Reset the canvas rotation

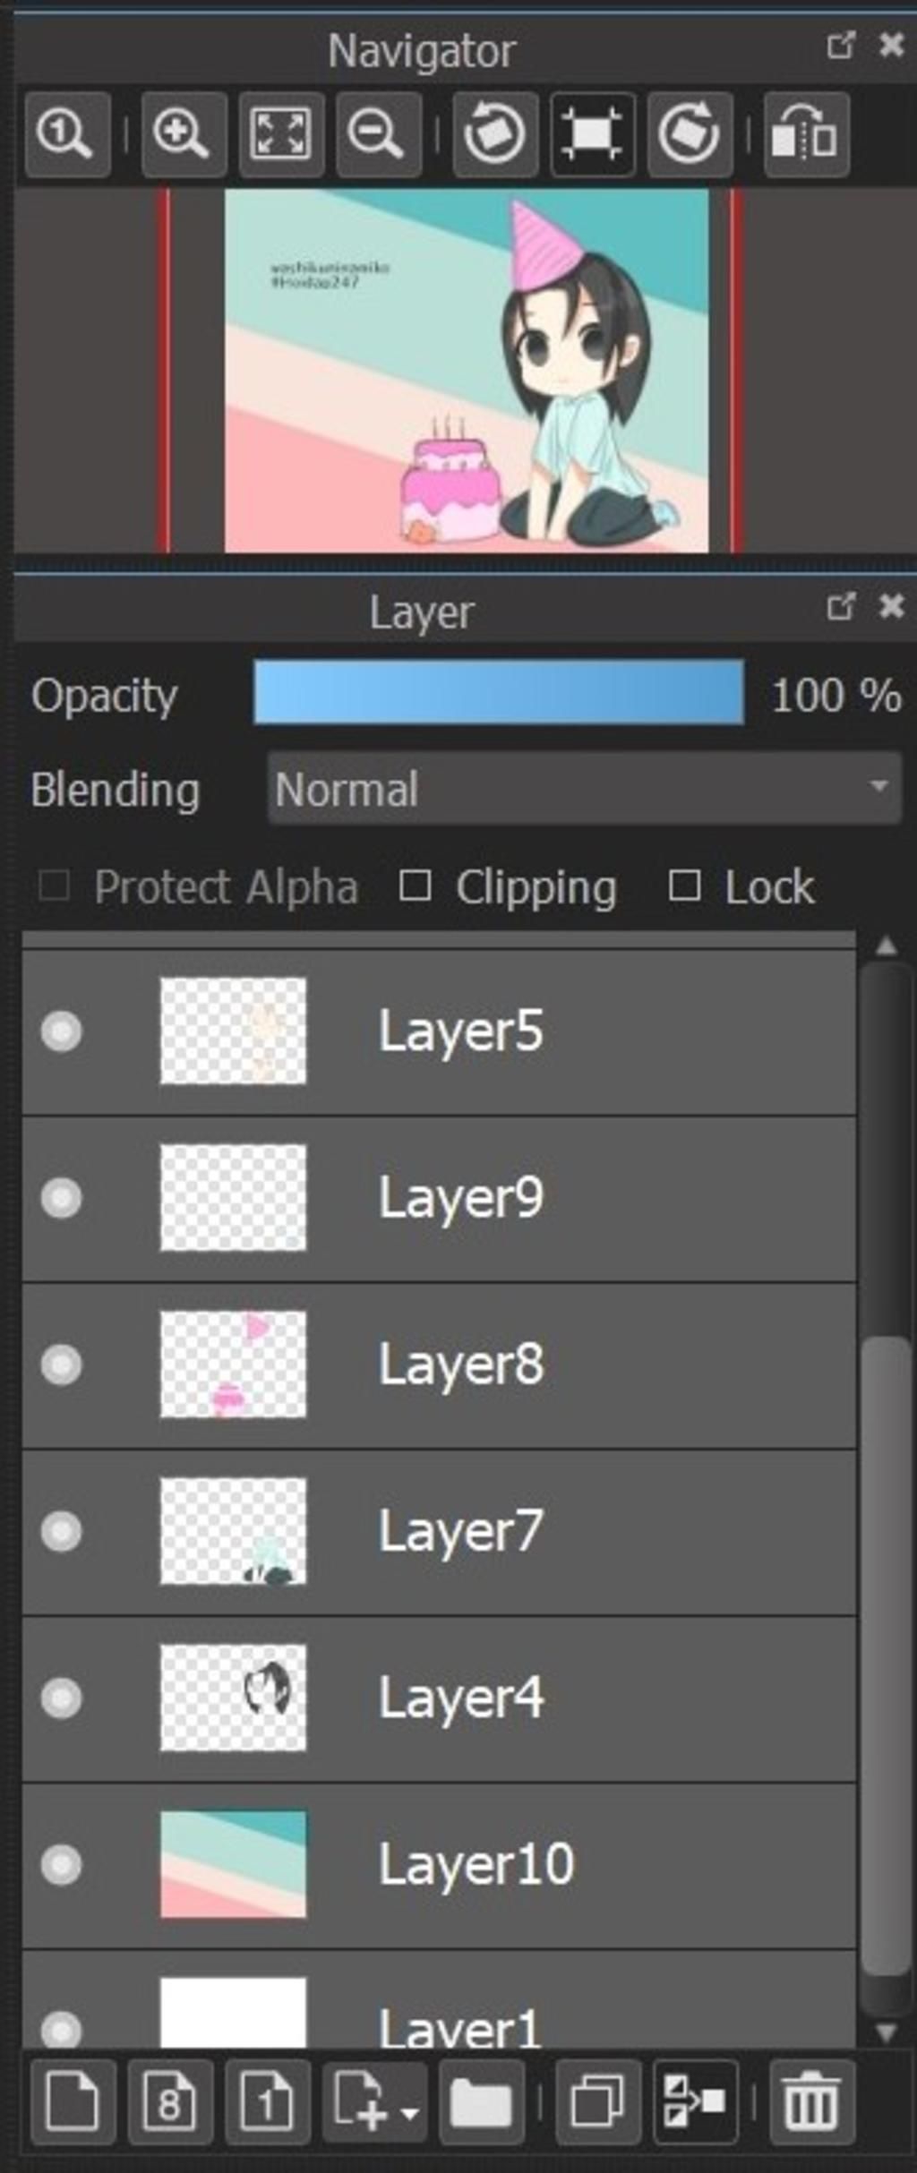click(x=593, y=134)
